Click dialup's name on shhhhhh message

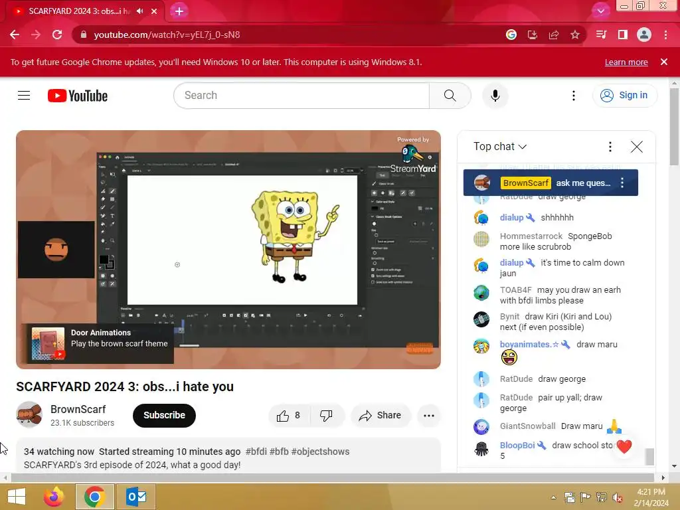coord(512,217)
